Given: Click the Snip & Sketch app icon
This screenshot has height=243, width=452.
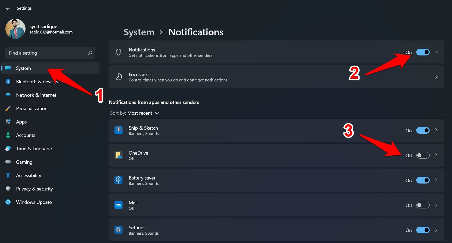Looking at the screenshot, I should 119,130.
